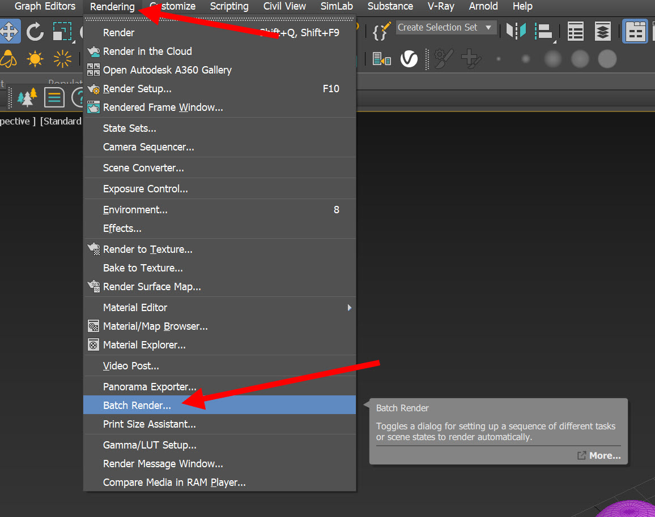Click the gear and brush toolbar icon
Screen dimensions: 655x517
click(444, 59)
